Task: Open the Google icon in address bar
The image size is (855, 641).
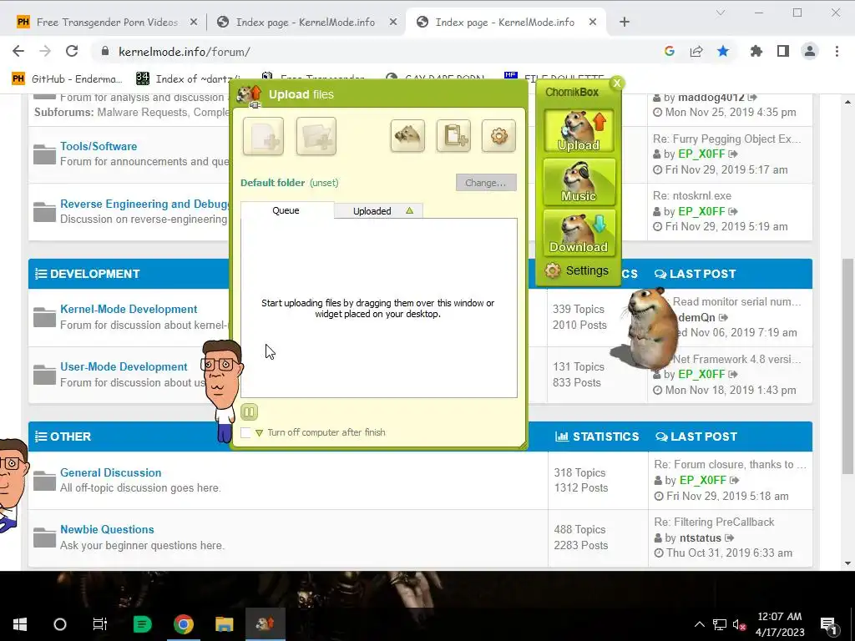Action: click(x=670, y=51)
